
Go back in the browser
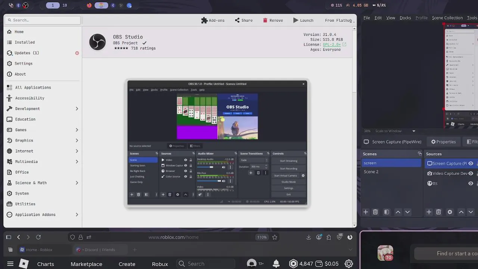18,237
